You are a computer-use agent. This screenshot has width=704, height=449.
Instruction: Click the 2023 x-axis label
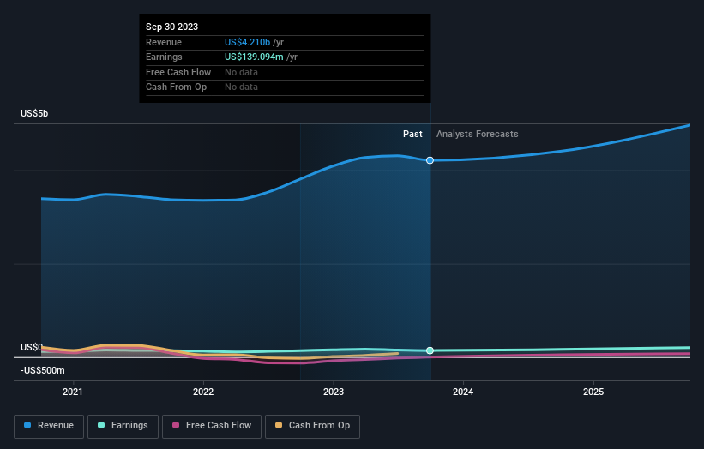pos(334,392)
